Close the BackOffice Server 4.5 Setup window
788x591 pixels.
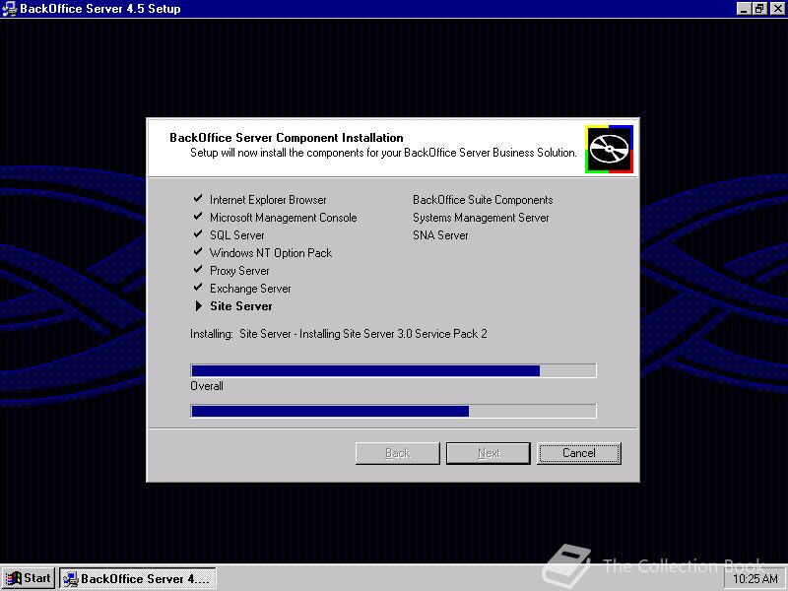[x=777, y=9]
